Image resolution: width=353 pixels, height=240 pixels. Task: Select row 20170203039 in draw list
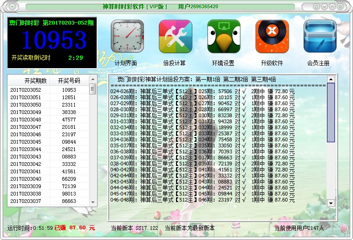[x=48, y=186]
